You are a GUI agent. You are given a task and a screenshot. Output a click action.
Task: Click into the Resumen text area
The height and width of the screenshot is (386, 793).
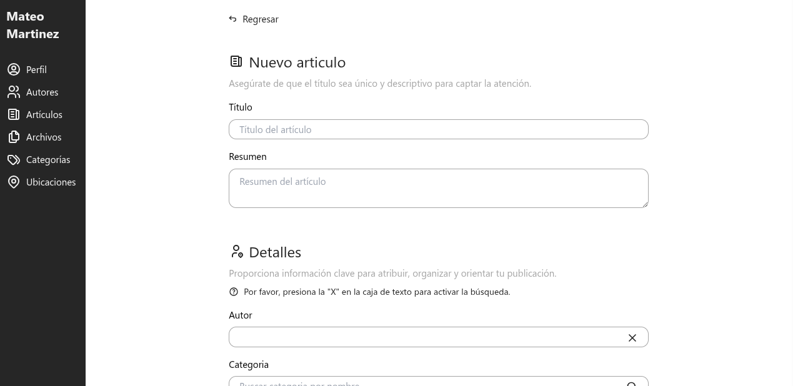tap(438, 188)
